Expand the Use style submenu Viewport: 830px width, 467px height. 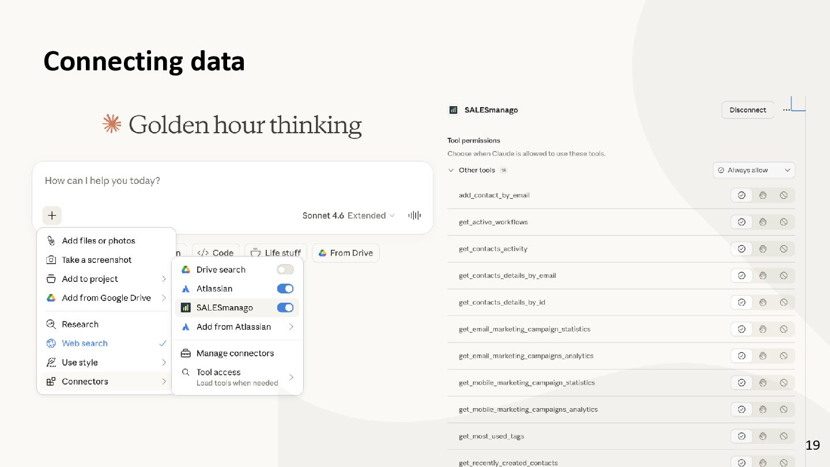[107, 363]
